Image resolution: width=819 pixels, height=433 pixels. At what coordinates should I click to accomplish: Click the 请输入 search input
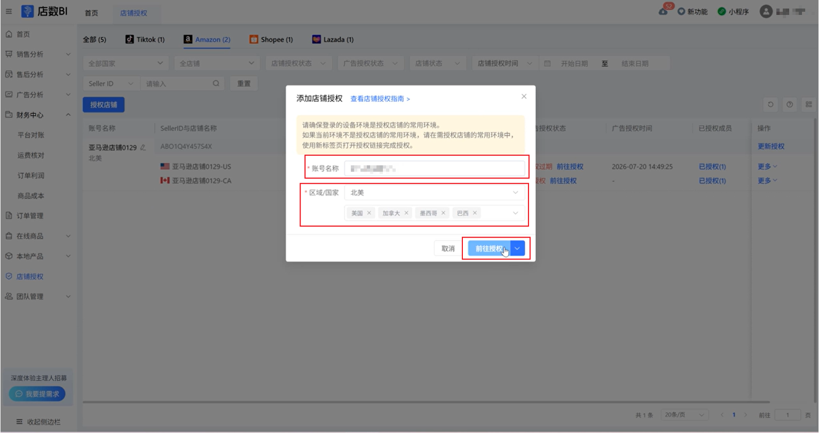click(176, 84)
